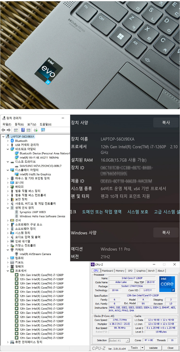Switch to the Bench tab in CPU-Z
The height and width of the screenshot is (352, 180).
tap(151, 270)
